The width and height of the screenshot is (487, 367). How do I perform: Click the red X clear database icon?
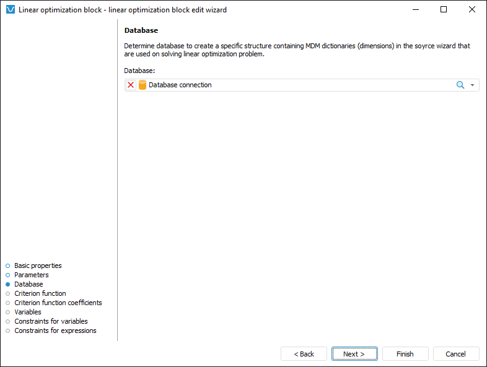tap(131, 85)
